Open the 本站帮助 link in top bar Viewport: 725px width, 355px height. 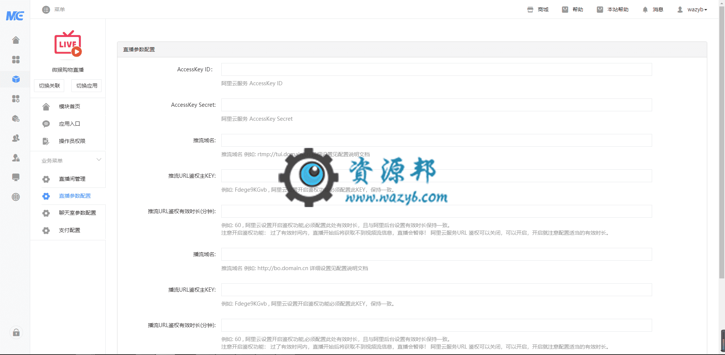(618, 9)
